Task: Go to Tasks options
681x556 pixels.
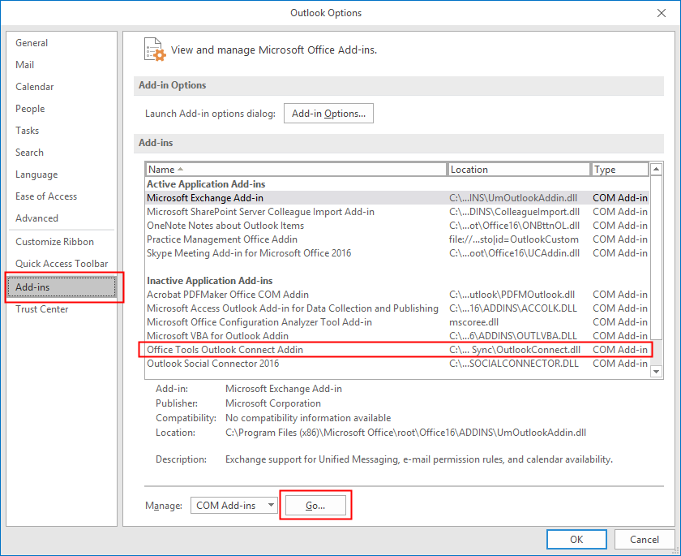Action: coord(27,131)
